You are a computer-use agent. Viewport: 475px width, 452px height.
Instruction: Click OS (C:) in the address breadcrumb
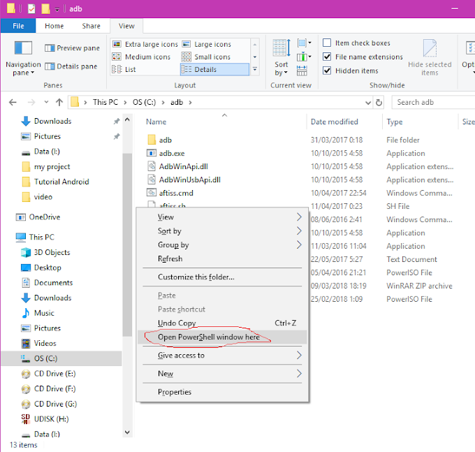click(144, 103)
